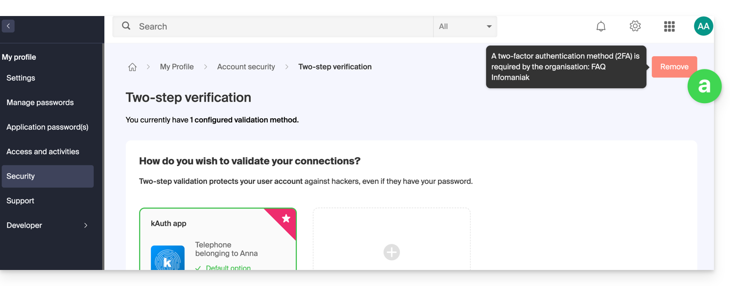Viewport: 730px width, 286px height.
Task: Collapse the sidebar with the back chevron
Action: point(8,26)
